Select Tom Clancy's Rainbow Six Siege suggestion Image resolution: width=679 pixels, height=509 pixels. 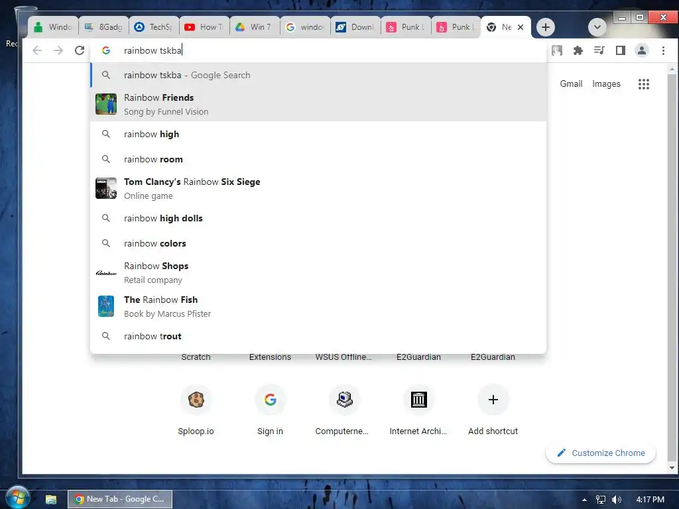(x=318, y=189)
